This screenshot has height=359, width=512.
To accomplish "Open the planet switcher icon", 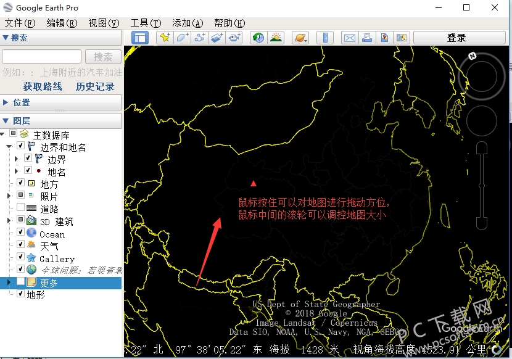I will 300,38.
